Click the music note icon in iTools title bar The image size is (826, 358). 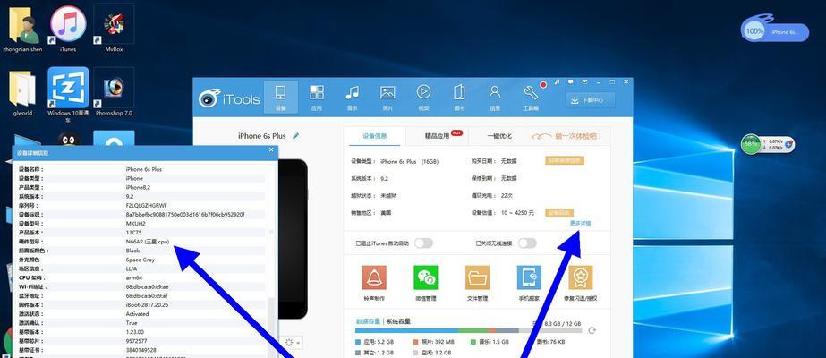(557, 82)
